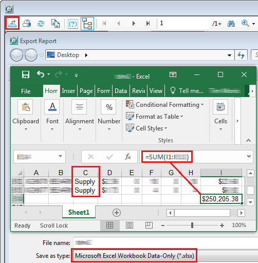Click the File name input field
The image size is (258, 263).
point(165,242)
